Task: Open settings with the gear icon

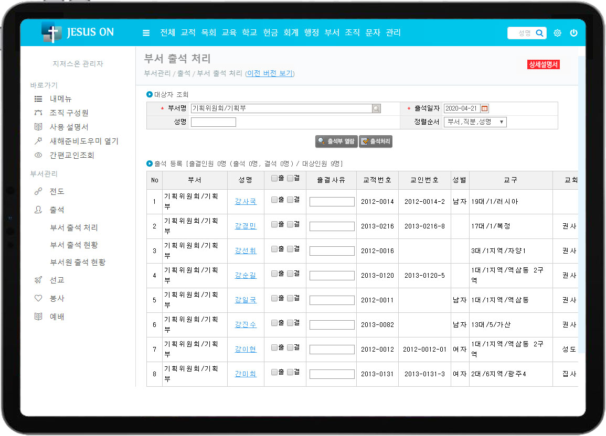Action: (x=557, y=33)
